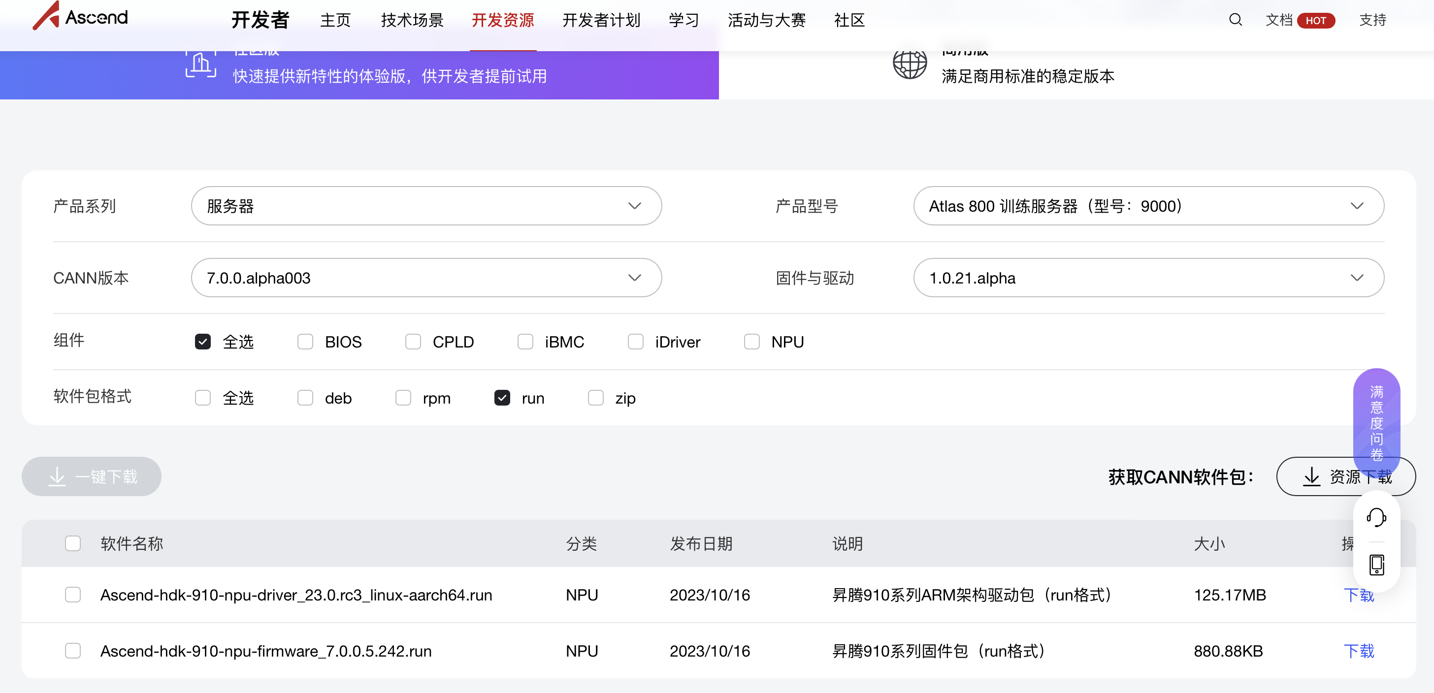Click the search magnifier icon

point(1235,20)
